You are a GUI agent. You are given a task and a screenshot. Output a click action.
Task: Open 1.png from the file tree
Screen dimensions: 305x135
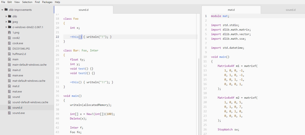point(16,33)
